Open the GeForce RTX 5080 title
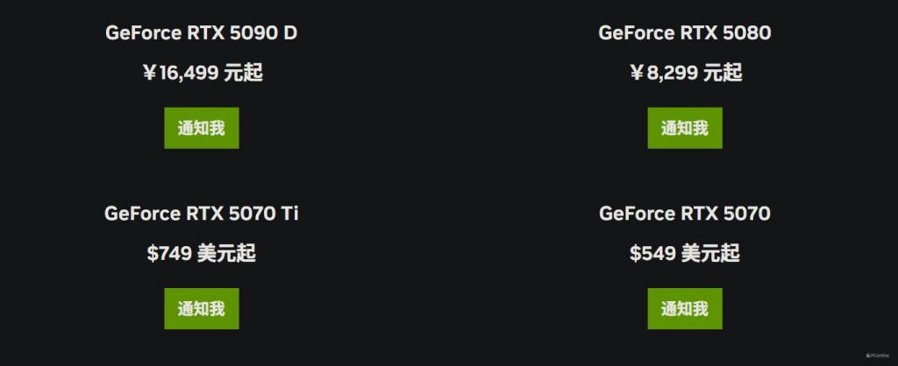This screenshot has width=898, height=366. [685, 33]
